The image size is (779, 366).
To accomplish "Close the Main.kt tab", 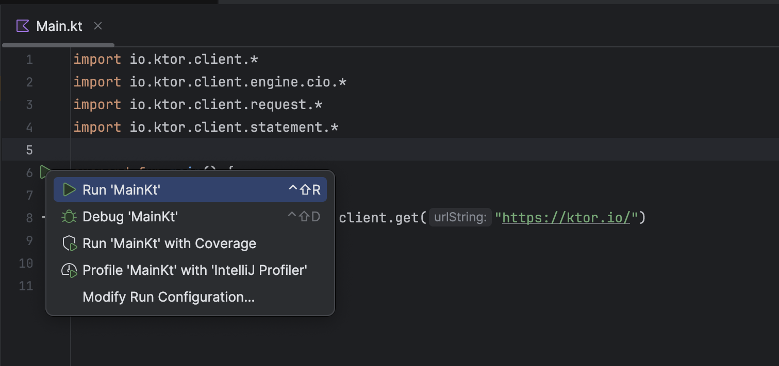I will click(x=97, y=26).
